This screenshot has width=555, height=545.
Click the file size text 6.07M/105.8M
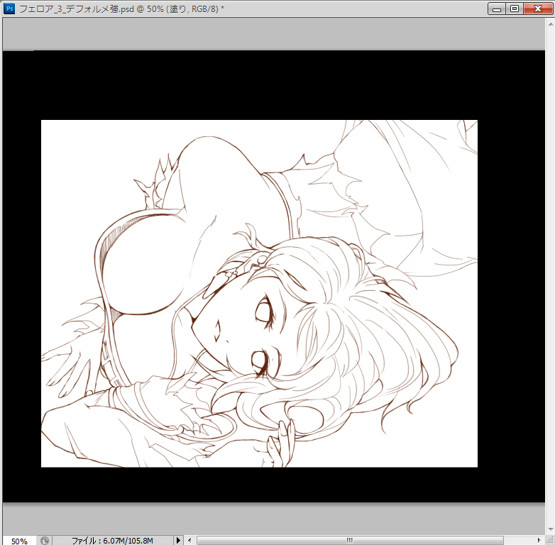tap(128, 541)
